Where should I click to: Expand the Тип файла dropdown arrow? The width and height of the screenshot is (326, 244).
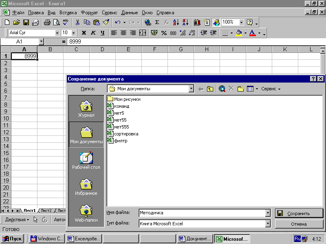tap(268, 224)
